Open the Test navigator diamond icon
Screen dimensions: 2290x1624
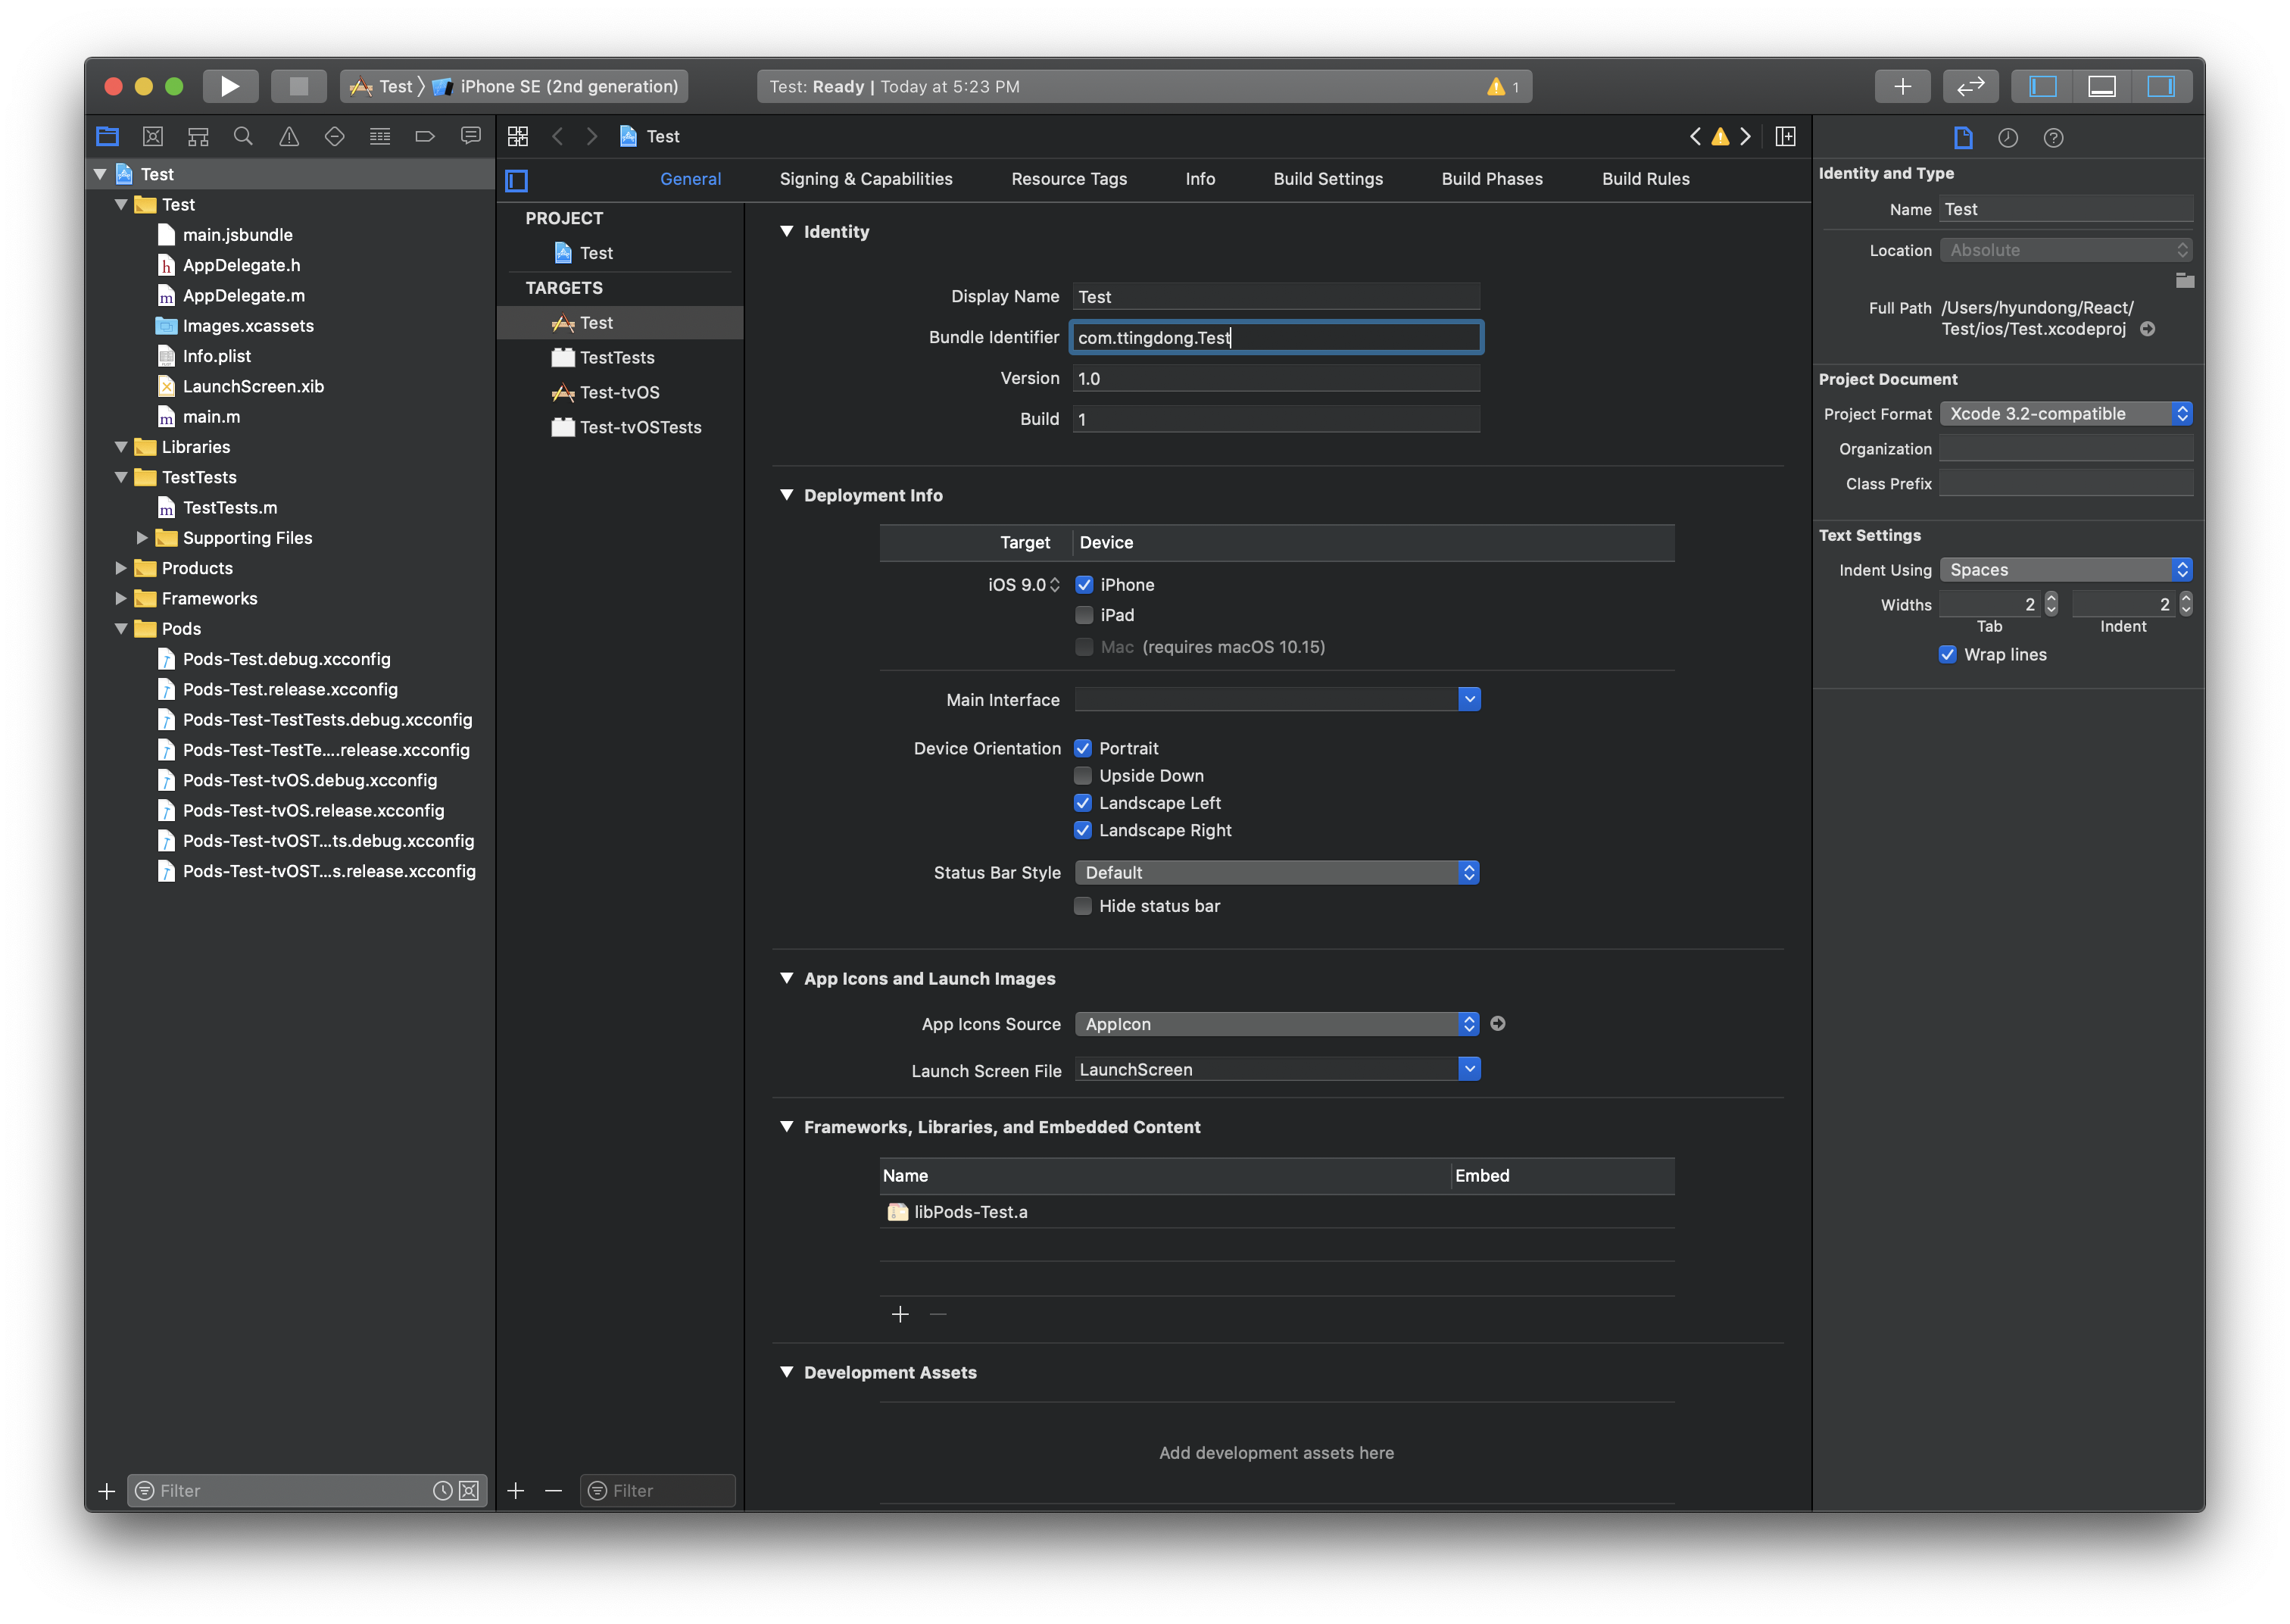coord(335,136)
